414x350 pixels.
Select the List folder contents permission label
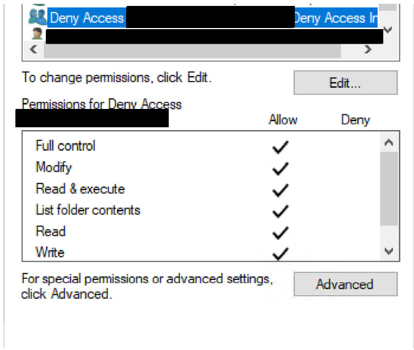(88, 210)
